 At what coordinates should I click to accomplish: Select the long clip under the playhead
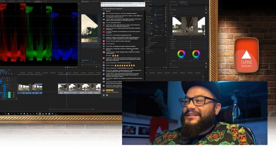79,89
